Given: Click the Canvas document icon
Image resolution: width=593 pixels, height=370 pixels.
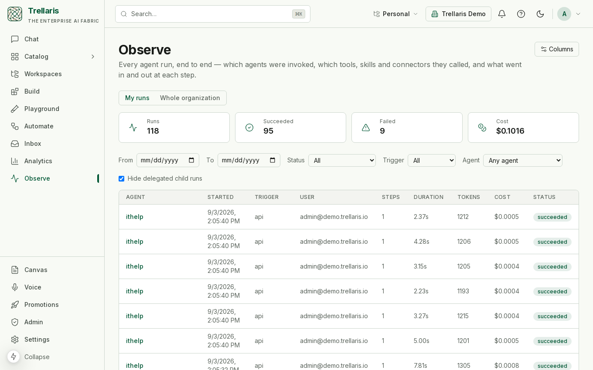Looking at the screenshot, I should tap(15, 270).
